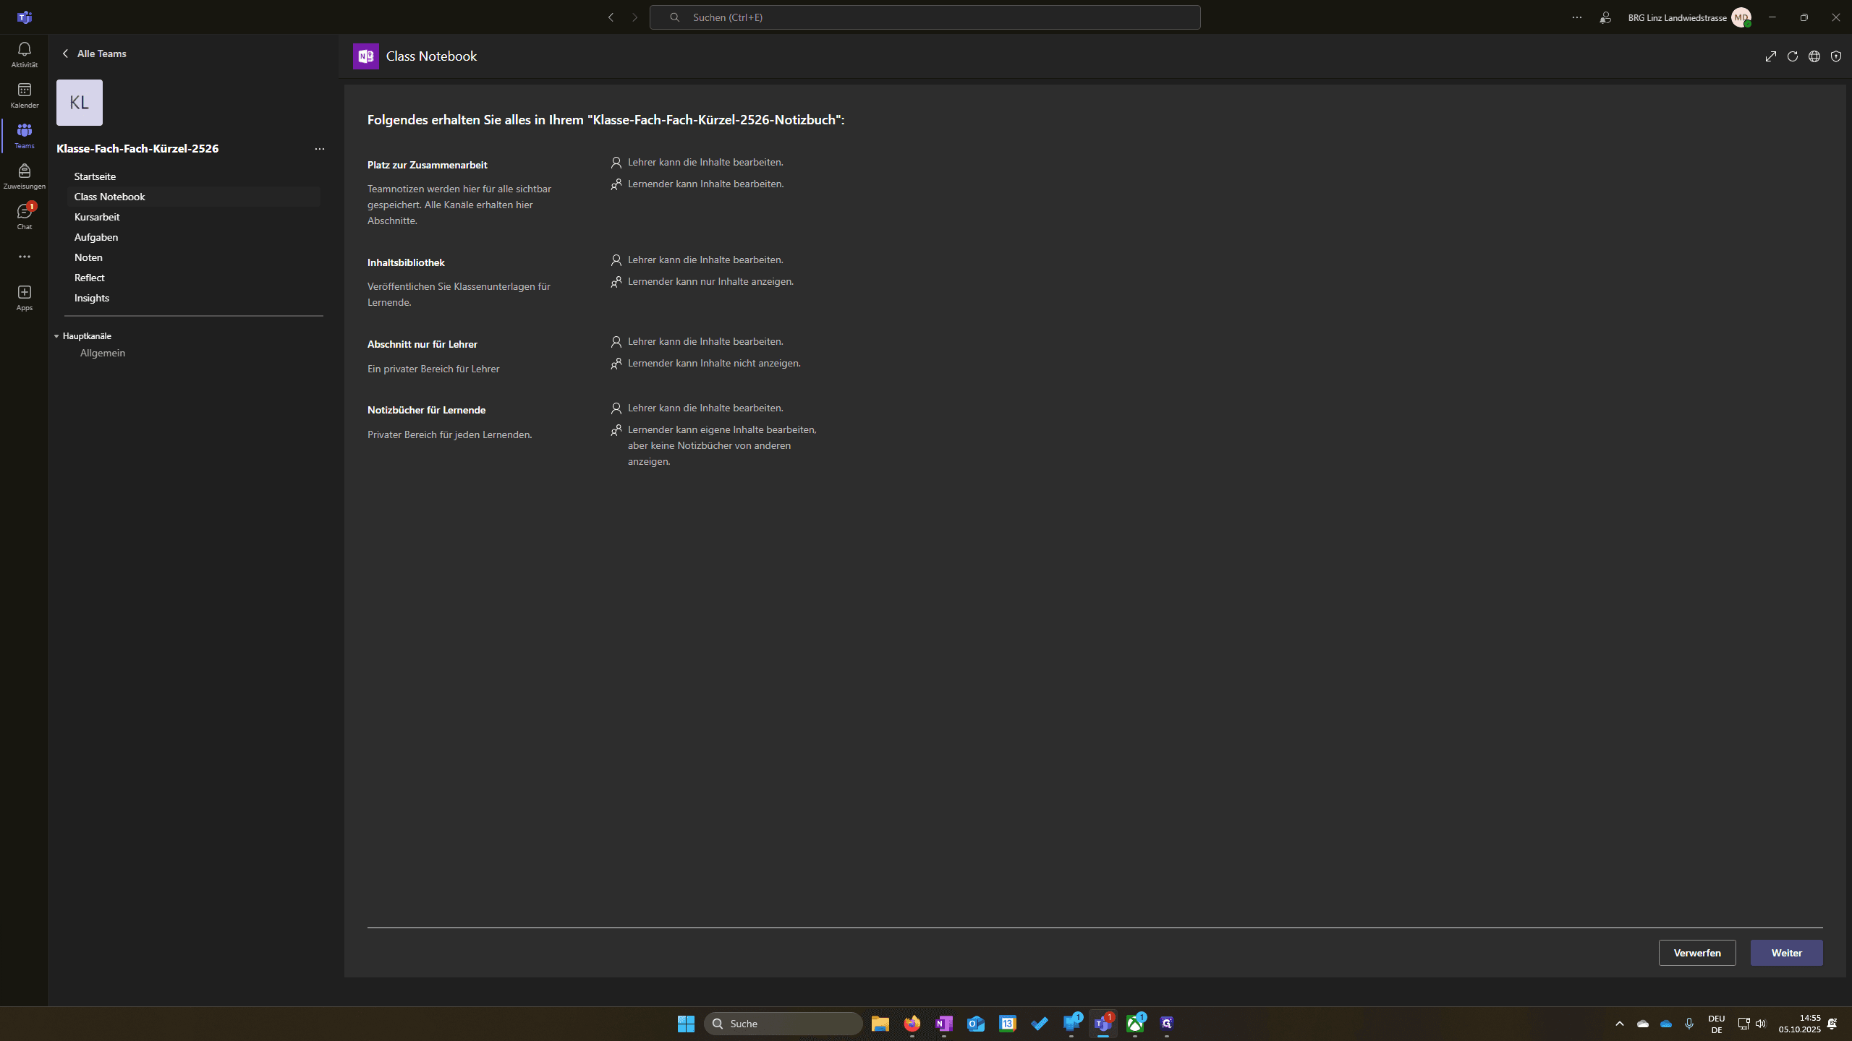Image resolution: width=1852 pixels, height=1041 pixels.
Task: Open OneNote from the Windows taskbar
Action: [943, 1024]
